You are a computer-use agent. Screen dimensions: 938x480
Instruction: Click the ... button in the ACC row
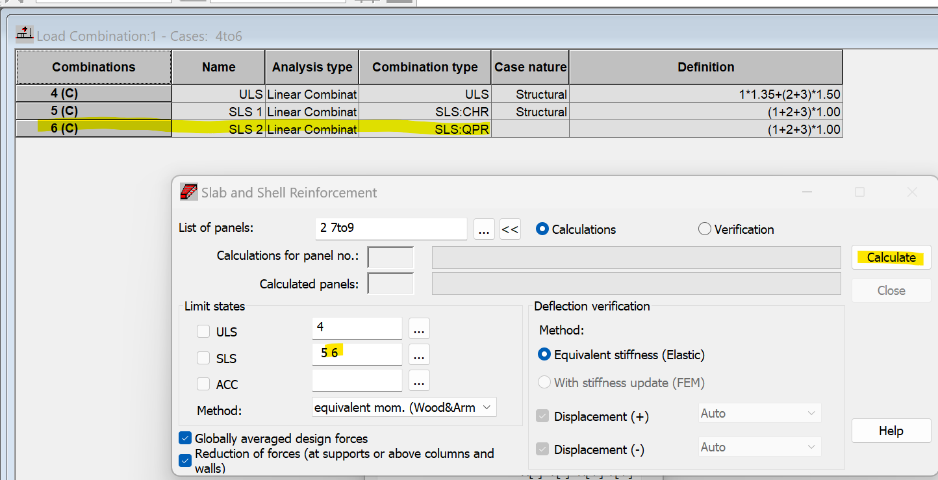(419, 381)
